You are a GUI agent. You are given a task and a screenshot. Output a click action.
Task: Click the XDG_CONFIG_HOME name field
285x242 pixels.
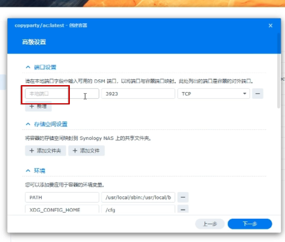click(62, 209)
